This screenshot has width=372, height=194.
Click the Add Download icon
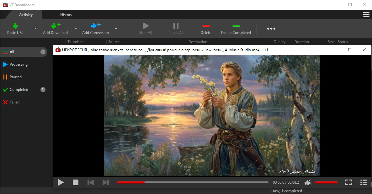tap(55, 26)
